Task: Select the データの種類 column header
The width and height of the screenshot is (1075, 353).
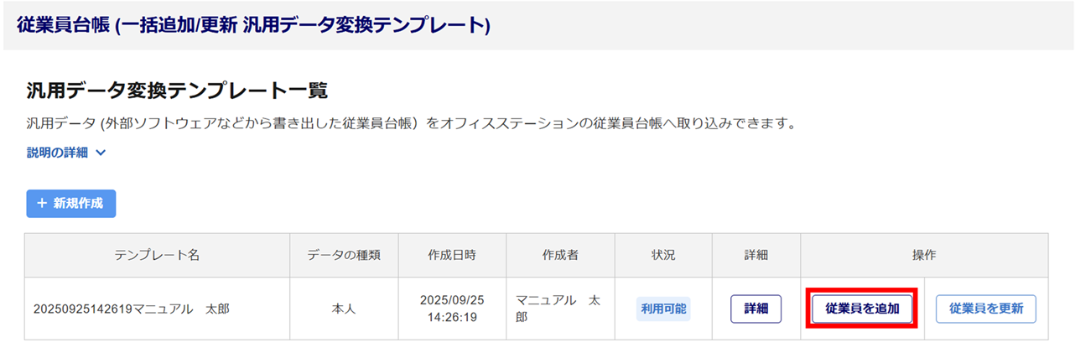Action: coord(344,255)
